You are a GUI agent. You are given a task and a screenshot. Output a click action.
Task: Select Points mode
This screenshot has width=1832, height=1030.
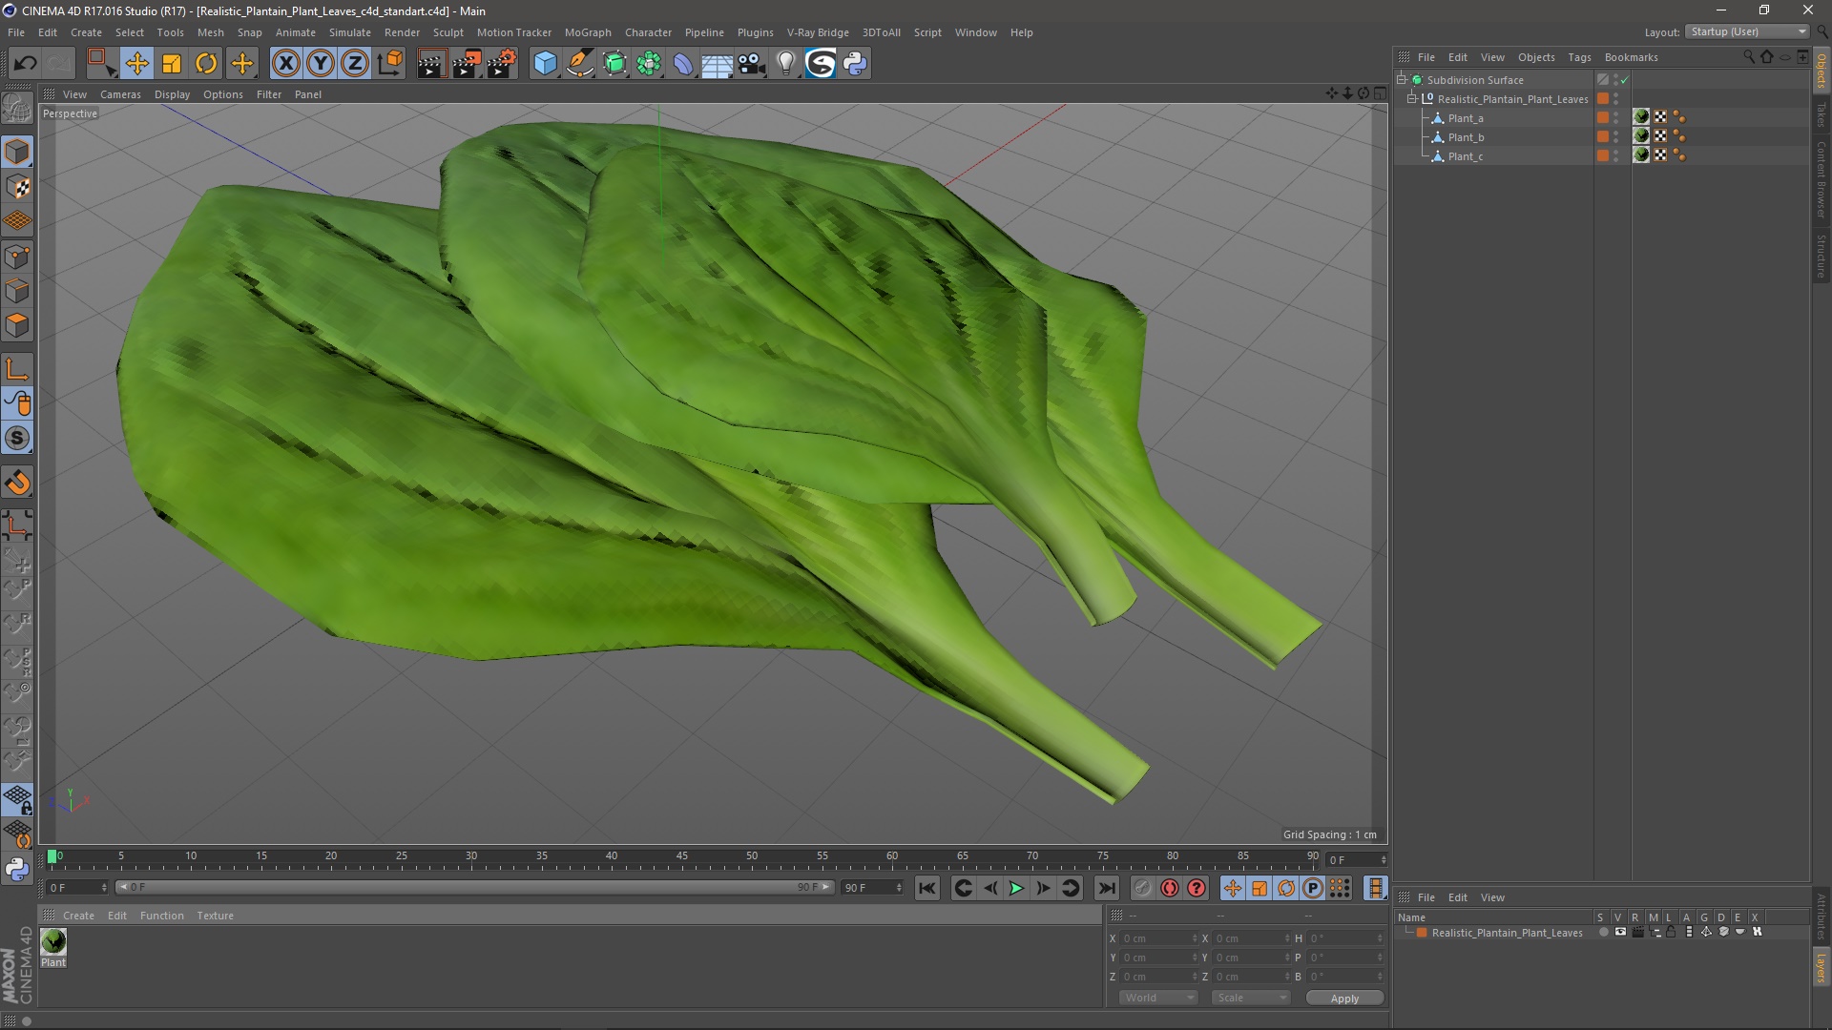17,257
